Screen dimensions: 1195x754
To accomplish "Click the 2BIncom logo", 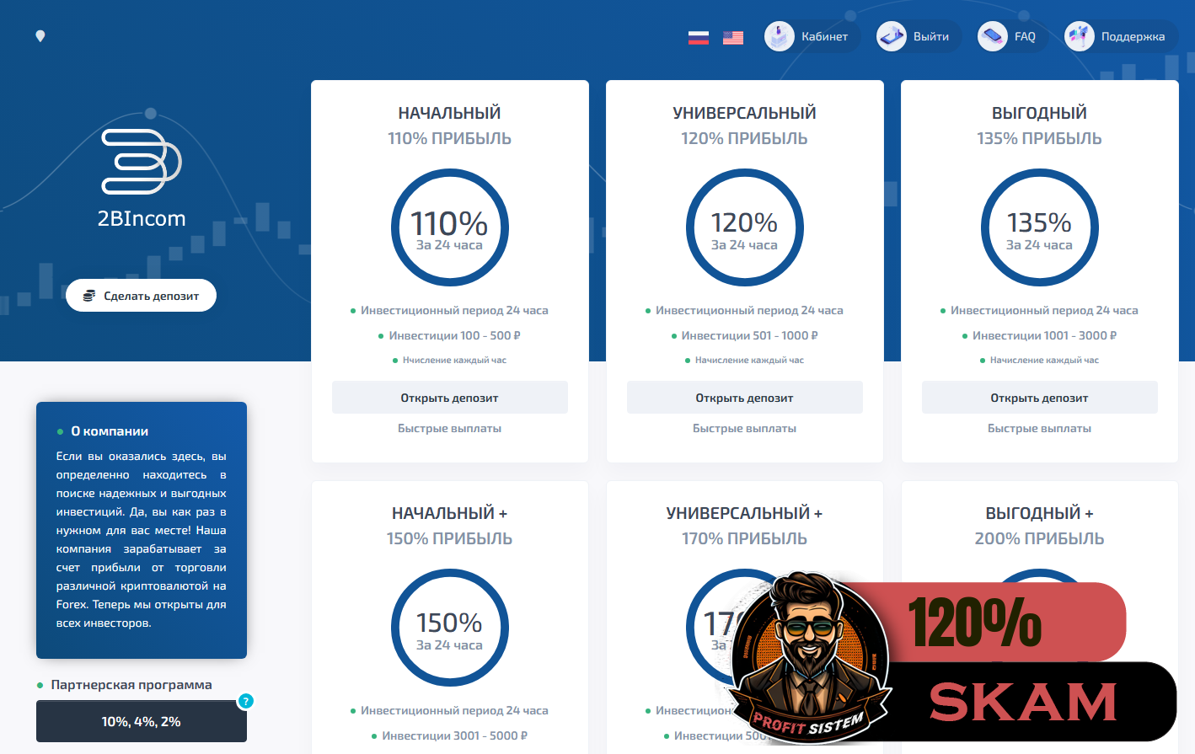I will click(142, 178).
